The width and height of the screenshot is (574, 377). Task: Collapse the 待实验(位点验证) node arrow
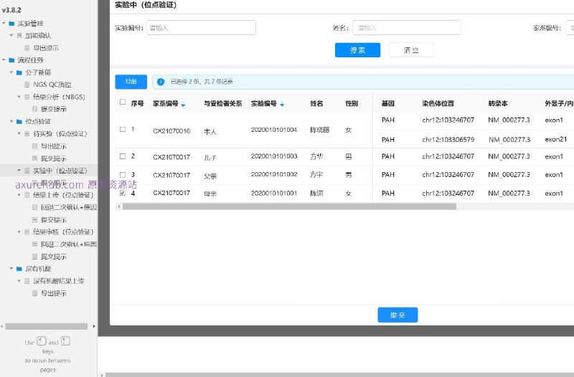click(19, 133)
